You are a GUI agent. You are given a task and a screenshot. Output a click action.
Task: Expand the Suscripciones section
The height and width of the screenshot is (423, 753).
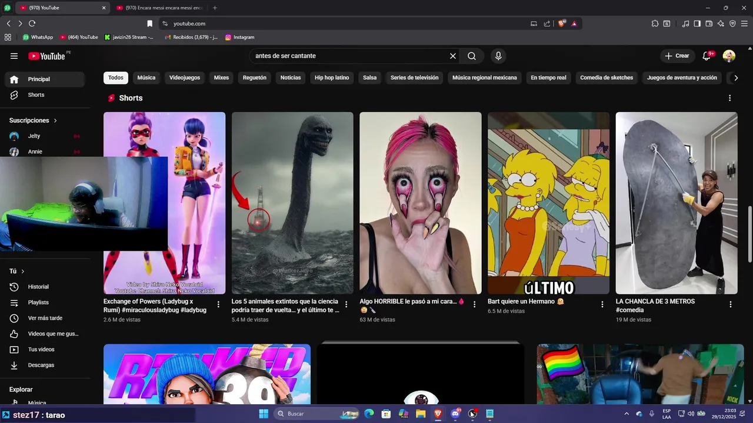[33, 120]
